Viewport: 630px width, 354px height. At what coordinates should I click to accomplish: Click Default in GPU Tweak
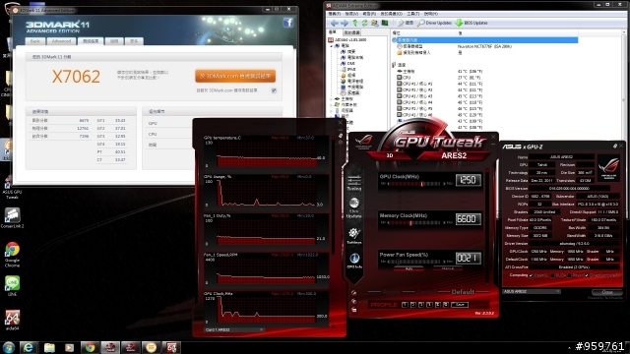point(463,292)
